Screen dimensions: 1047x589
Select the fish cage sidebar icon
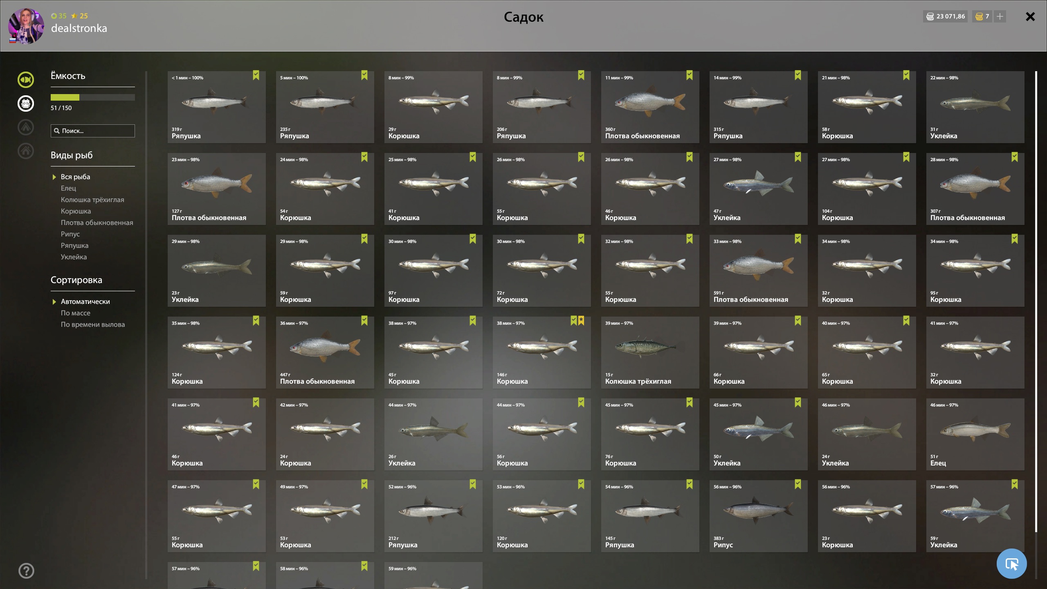click(25, 103)
